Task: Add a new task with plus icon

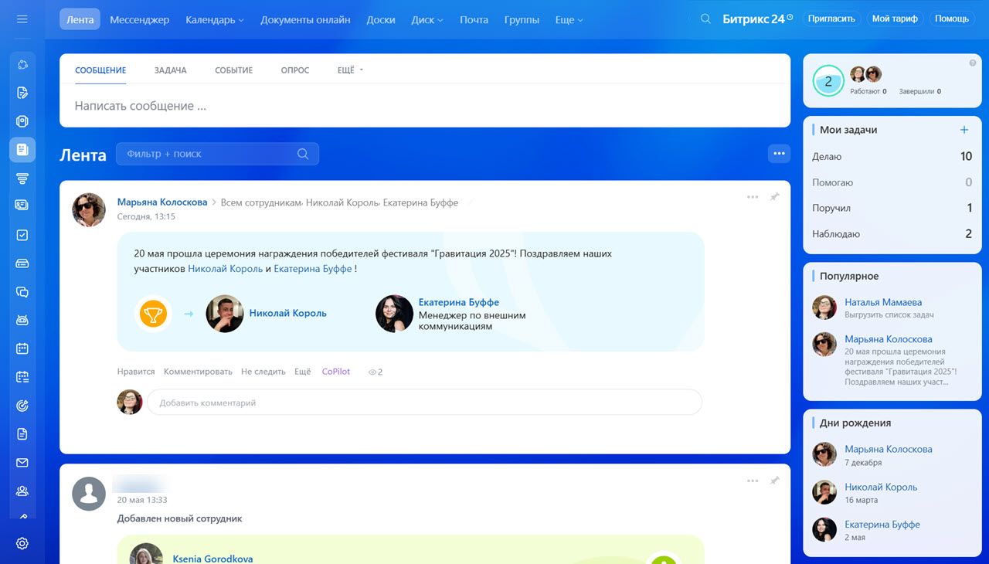Action: point(964,130)
